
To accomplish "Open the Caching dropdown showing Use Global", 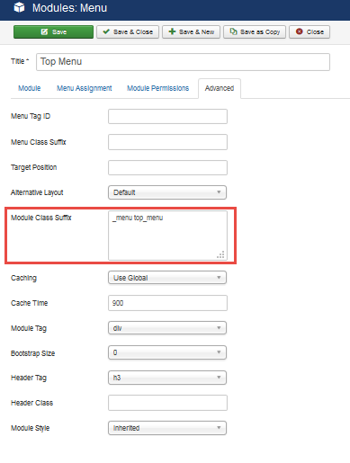I will (x=167, y=278).
